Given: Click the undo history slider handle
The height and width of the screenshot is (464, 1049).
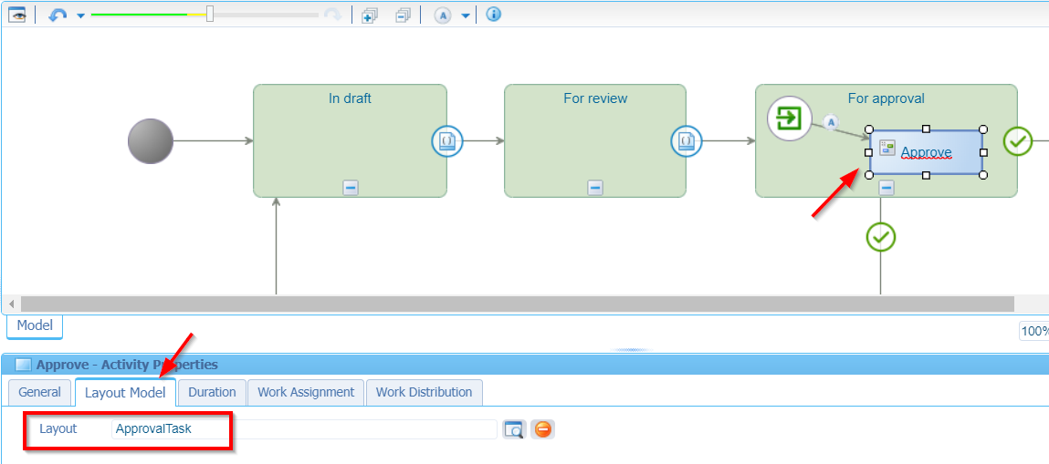Looking at the screenshot, I should click(210, 14).
